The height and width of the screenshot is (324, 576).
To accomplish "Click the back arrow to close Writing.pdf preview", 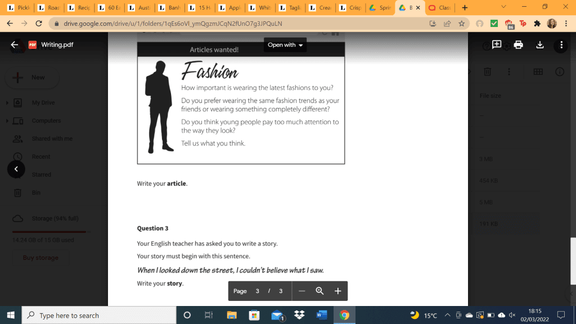I will click(15, 45).
